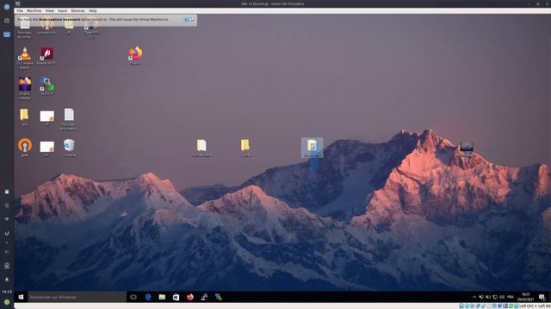Open the taskbar clock and date
Image resolution: width=551 pixels, height=309 pixels.
click(x=526, y=297)
